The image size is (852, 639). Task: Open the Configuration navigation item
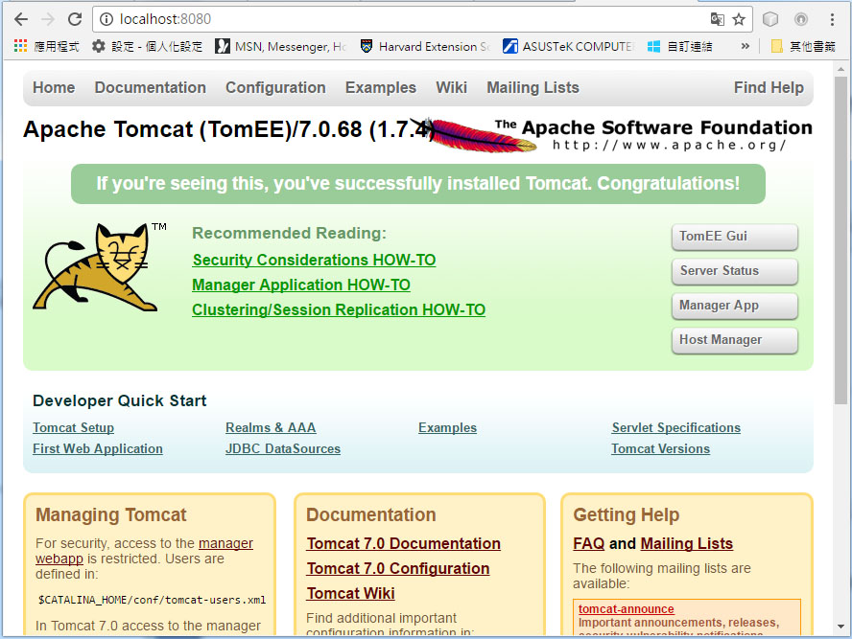pos(275,87)
